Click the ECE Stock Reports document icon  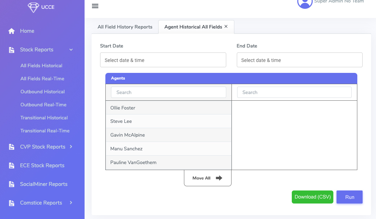pos(12,165)
